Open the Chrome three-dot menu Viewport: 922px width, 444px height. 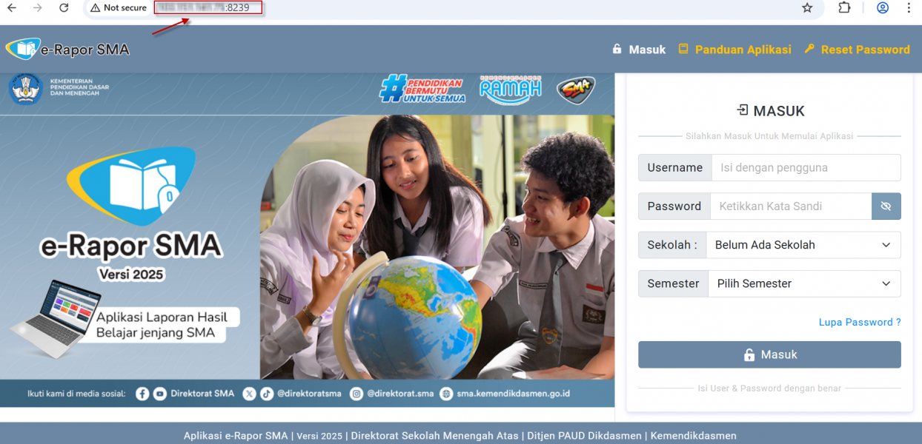click(x=909, y=8)
